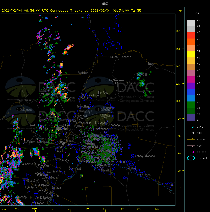Click the L_PAZ map label
Screen dimensions: 210x212
tap(170, 185)
